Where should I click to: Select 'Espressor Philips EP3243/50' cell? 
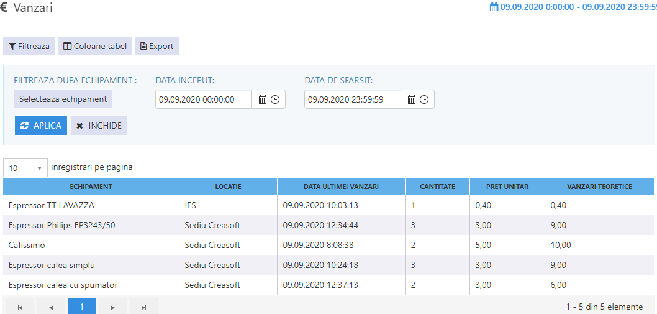tap(91, 226)
